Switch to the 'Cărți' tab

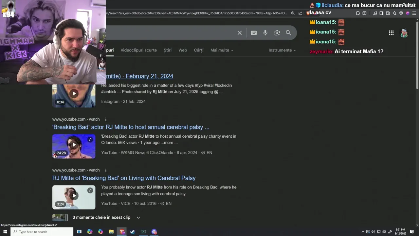point(199,50)
